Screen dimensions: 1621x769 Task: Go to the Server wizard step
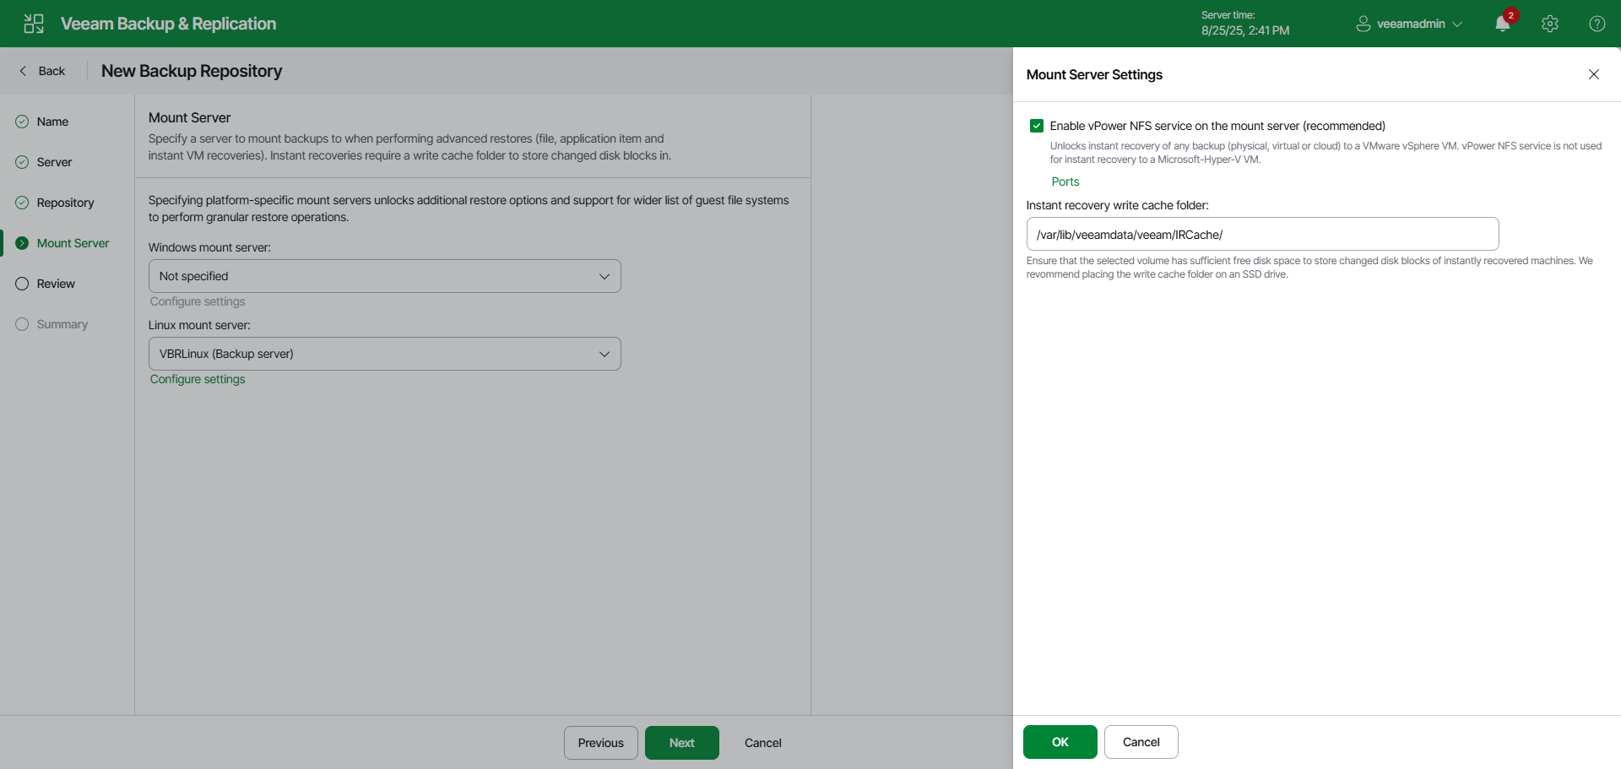[x=54, y=162]
